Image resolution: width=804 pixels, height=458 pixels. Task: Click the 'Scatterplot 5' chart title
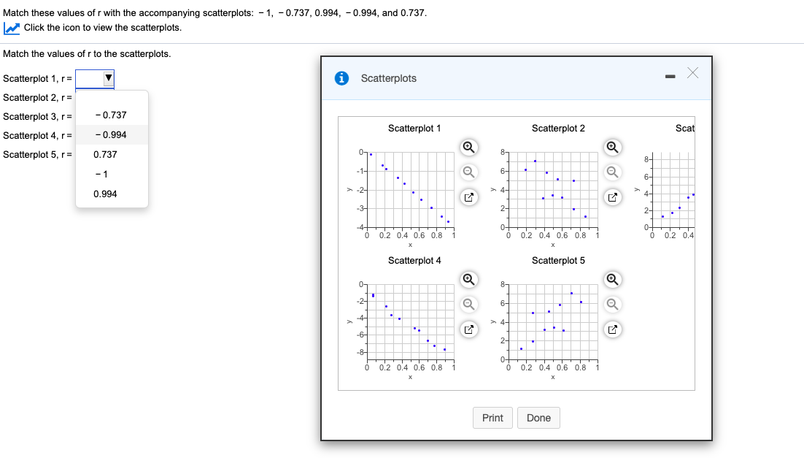558,260
